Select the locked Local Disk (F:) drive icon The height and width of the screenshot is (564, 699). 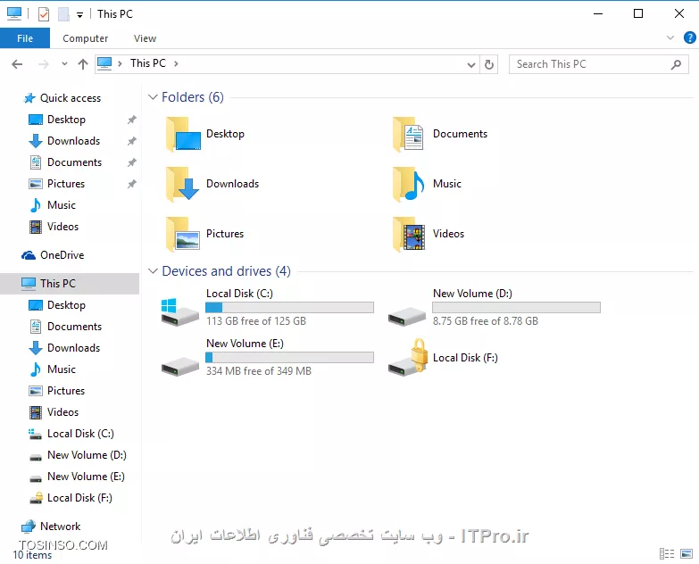tap(407, 358)
